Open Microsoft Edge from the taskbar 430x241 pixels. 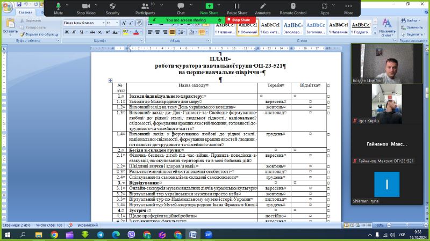(x=116, y=235)
